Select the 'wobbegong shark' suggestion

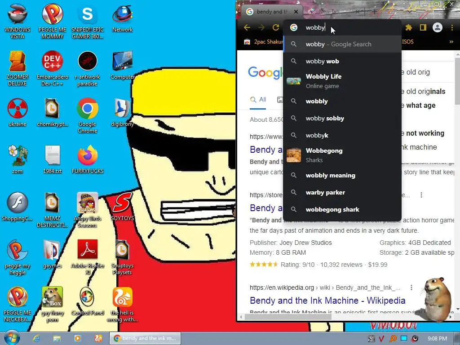342,209
